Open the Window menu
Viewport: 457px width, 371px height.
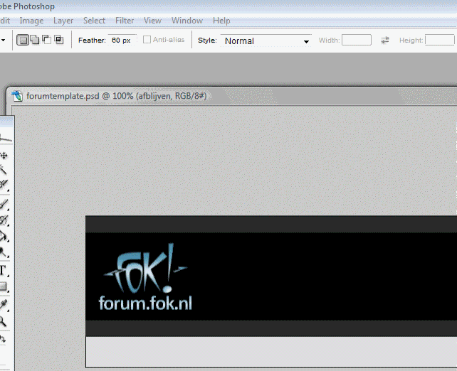point(187,21)
